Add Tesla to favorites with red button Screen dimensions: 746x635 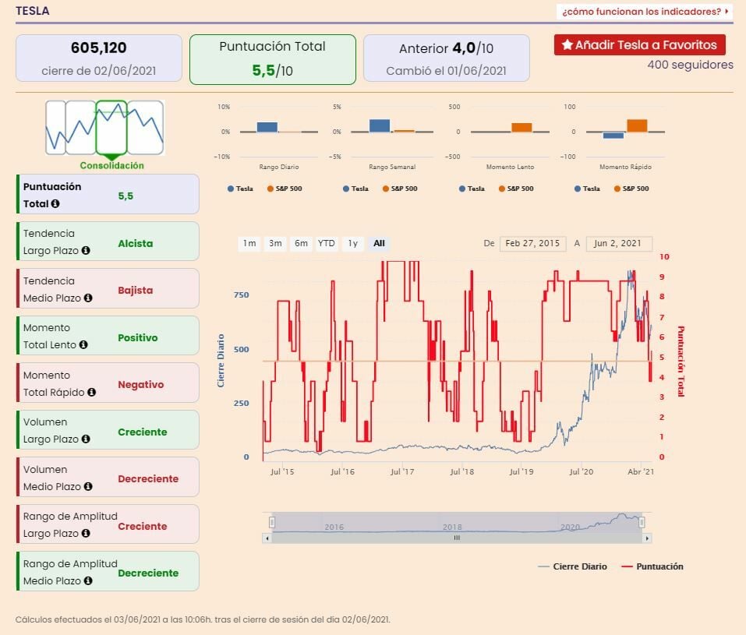point(640,44)
